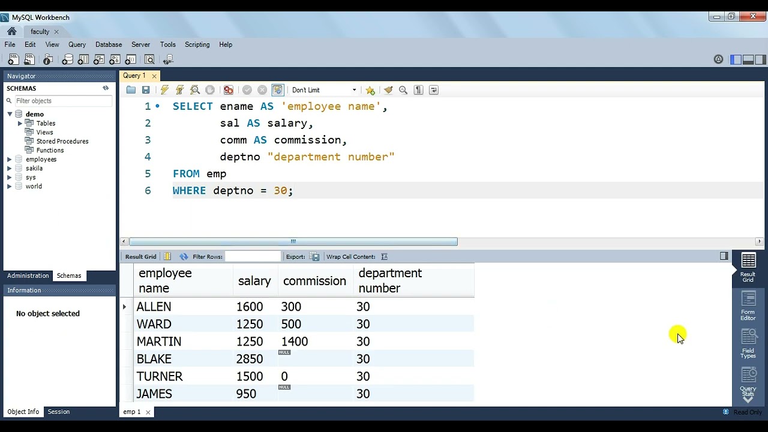Create new function icon
This screenshot has width=768, height=432.
click(130, 59)
